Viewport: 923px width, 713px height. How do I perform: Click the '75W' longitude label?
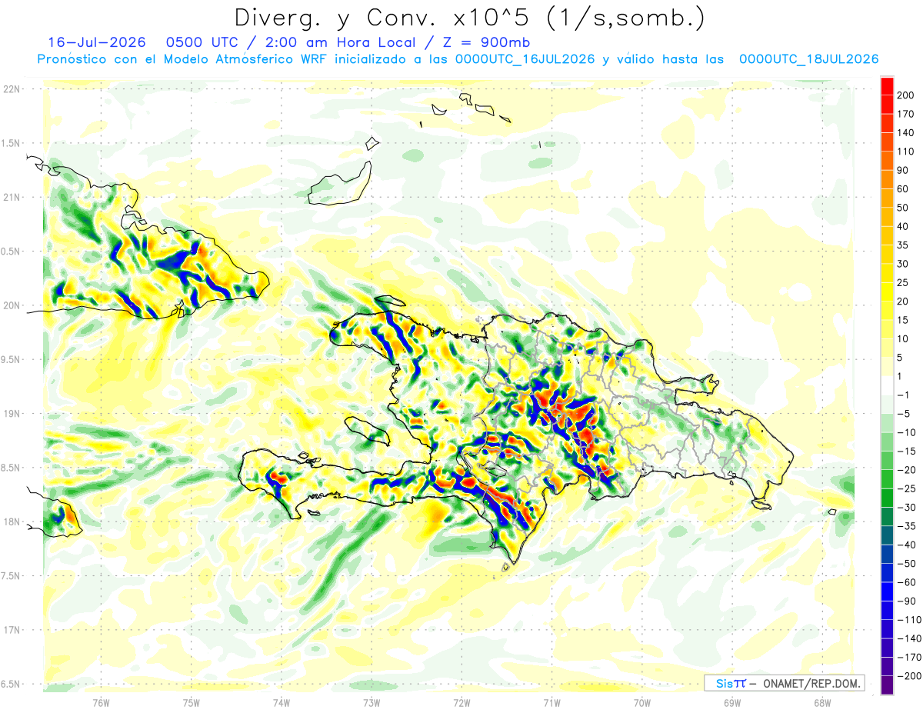191,702
